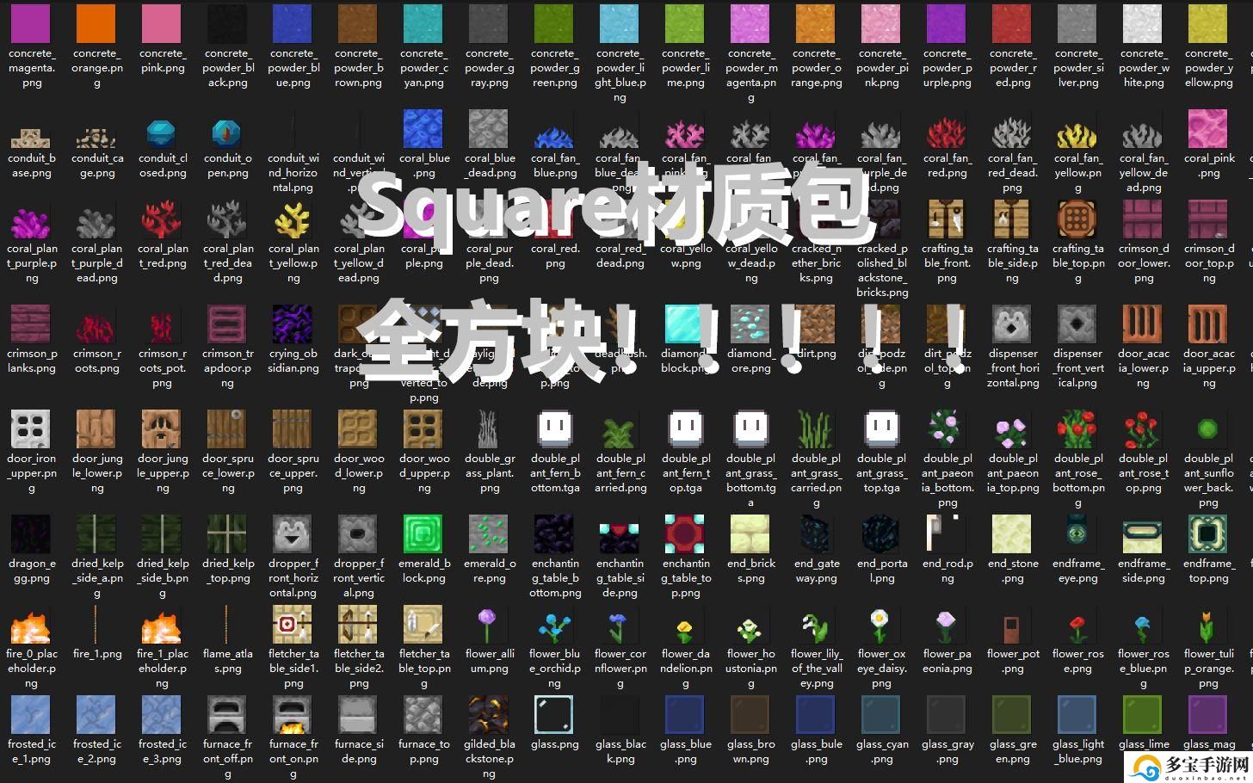
Task: Select crafting_table_top.png icon
Action: pos(1077,219)
